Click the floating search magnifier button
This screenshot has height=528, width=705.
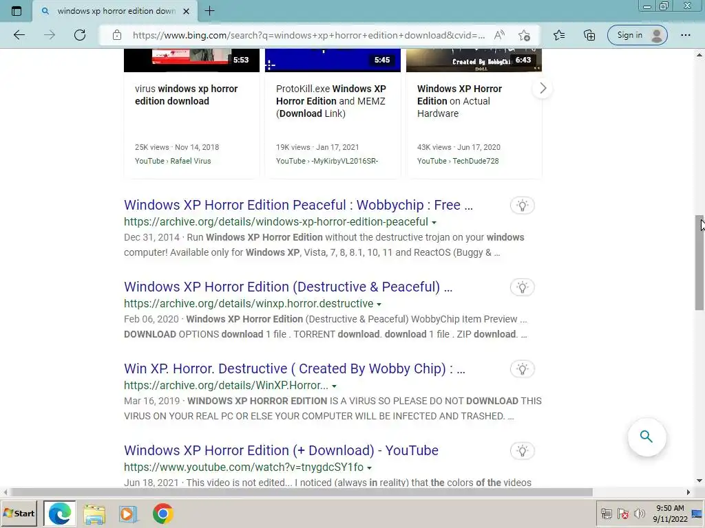pyautogui.click(x=646, y=437)
